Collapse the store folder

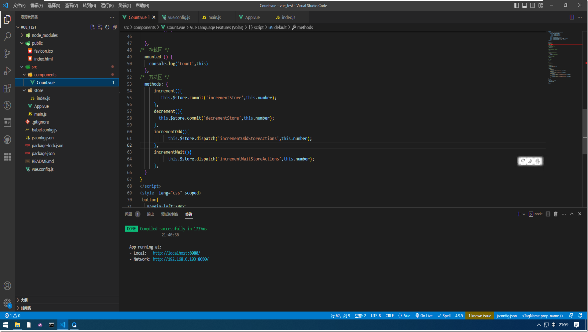[24, 90]
